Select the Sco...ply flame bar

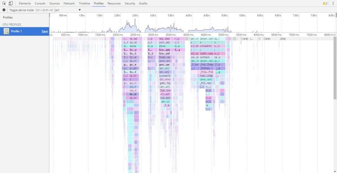pos(164,50)
